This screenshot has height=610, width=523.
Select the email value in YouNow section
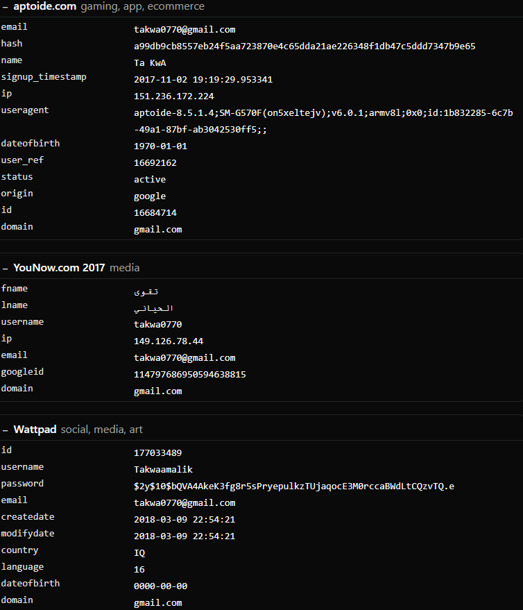pos(185,358)
